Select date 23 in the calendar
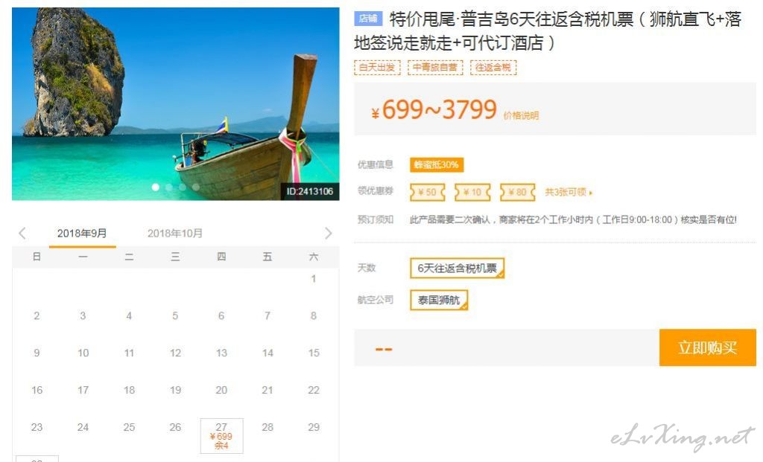Screen dimensions: 763x462 coord(37,428)
